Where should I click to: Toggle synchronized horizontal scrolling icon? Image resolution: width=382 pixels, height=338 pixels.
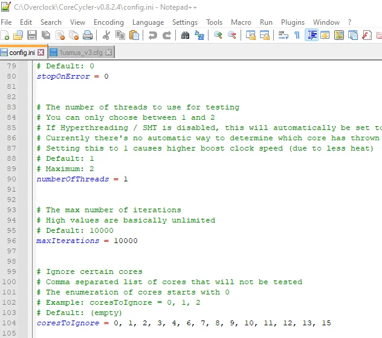265,35
